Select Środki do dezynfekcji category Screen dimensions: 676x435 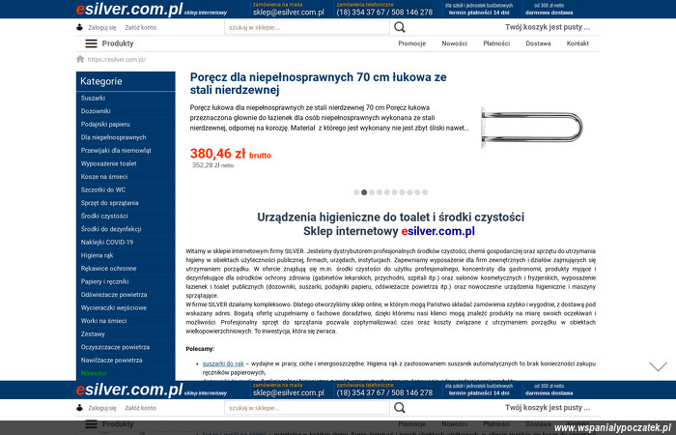tap(111, 229)
